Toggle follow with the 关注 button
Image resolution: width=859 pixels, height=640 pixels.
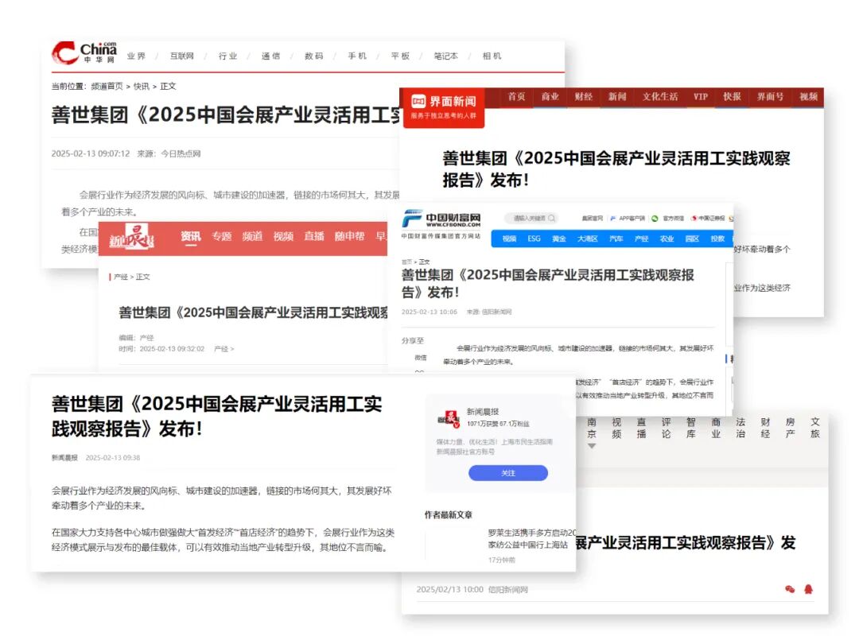tap(508, 472)
